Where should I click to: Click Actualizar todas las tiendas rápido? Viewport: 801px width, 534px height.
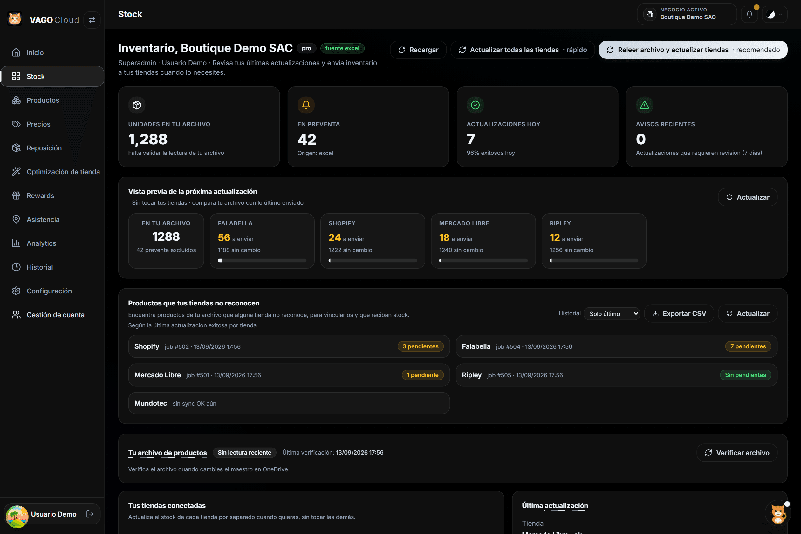point(523,50)
